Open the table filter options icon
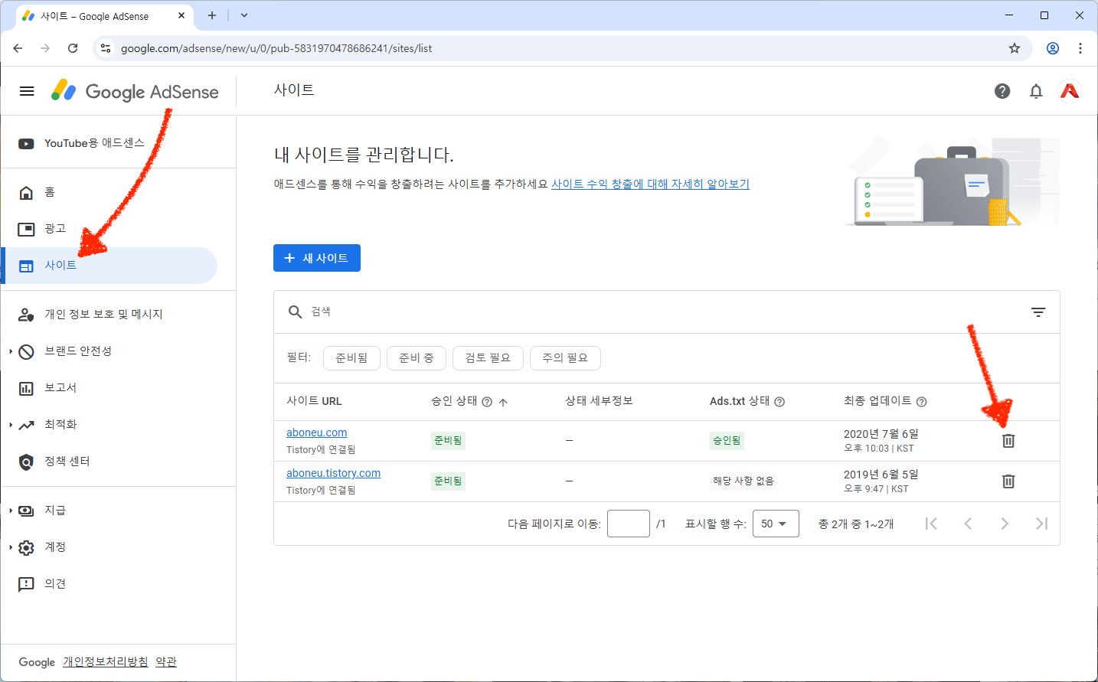The image size is (1098, 682). pos(1038,312)
